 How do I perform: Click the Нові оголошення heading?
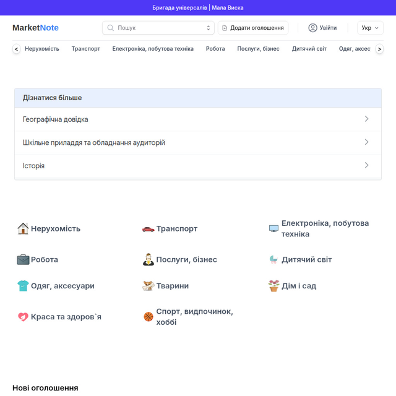[45, 388]
